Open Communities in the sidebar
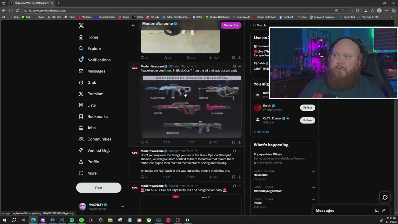This screenshot has width=398, height=224. [95, 139]
